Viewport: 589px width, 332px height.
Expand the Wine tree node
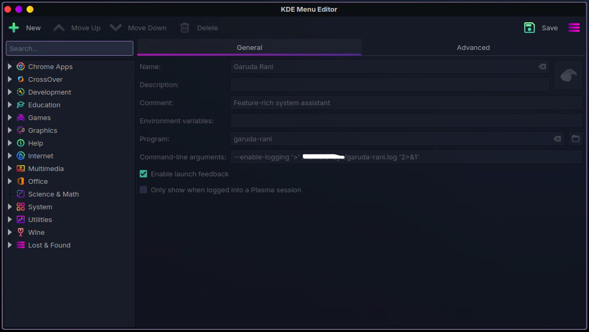coord(10,233)
